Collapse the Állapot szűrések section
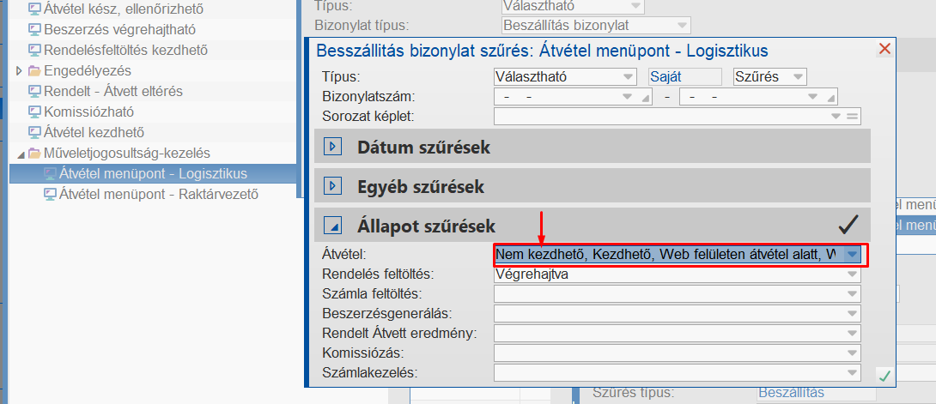 coord(334,226)
